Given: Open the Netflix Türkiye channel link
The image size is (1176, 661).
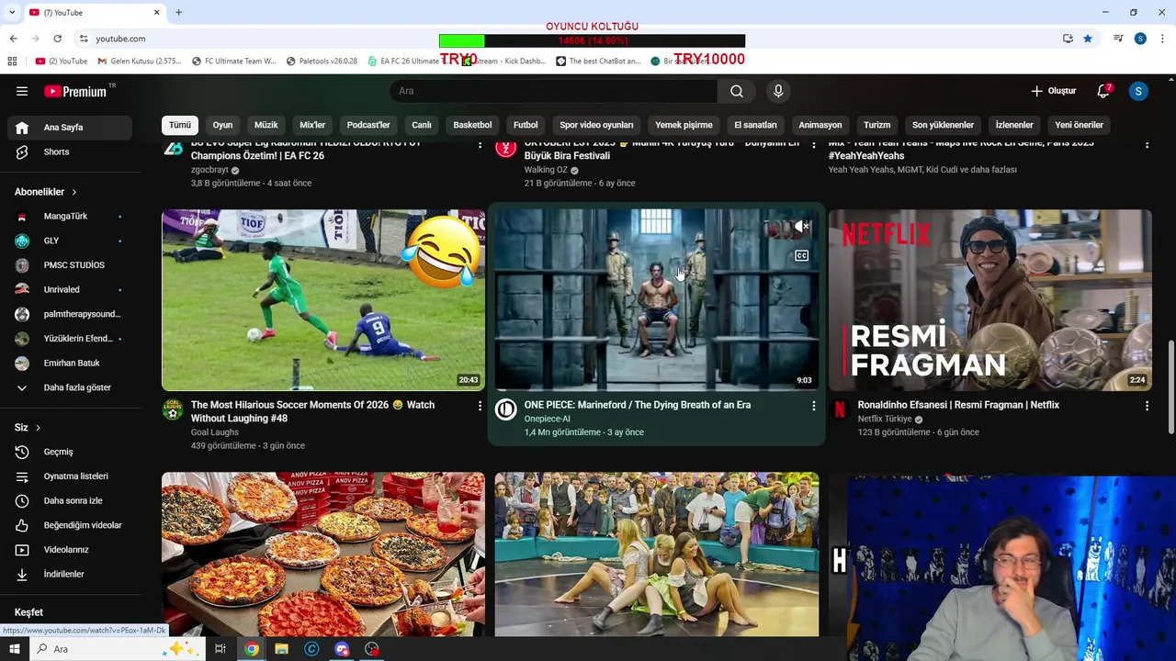Looking at the screenshot, I should [x=884, y=419].
